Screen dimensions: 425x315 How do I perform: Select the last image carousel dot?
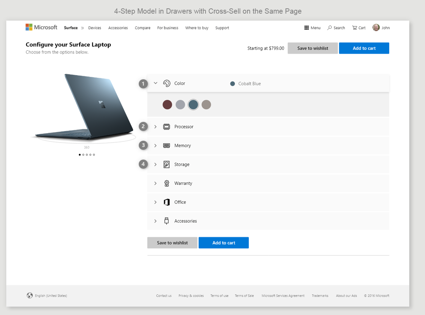(94, 155)
